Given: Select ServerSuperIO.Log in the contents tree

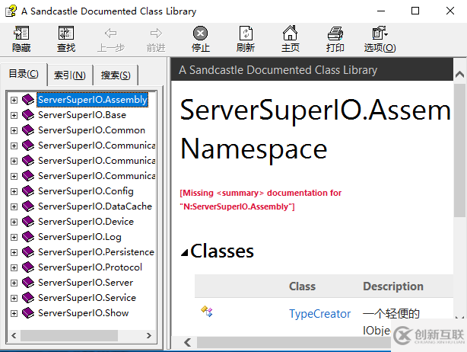Looking at the screenshot, I should tap(80, 237).
